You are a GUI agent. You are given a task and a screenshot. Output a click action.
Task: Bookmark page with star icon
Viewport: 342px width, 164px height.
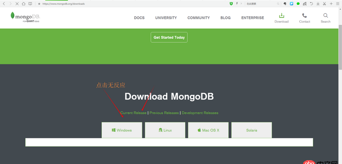pyautogui.click(x=39, y=4)
